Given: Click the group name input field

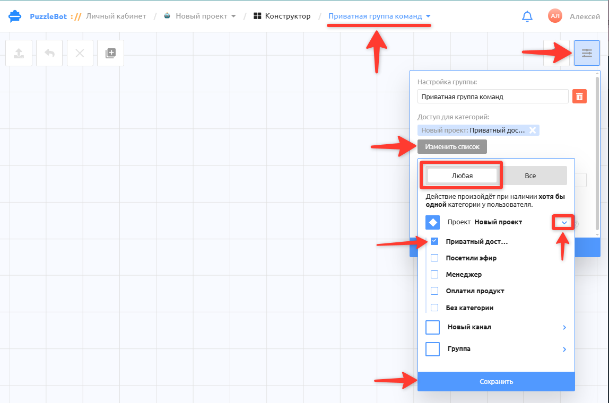Looking at the screenshot, I should click(493, 97).
